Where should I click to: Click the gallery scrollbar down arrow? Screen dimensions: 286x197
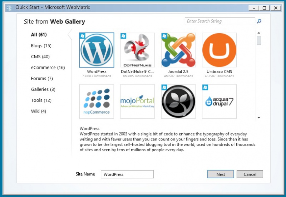258,118
